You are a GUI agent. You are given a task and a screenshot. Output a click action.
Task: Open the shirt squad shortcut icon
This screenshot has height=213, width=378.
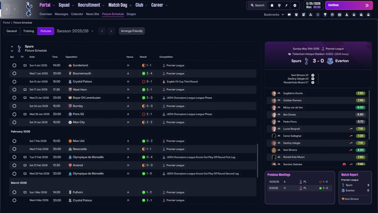coord(296,14)
